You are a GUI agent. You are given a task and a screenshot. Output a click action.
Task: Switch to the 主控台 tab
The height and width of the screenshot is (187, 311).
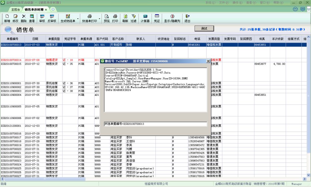(16, 9)
